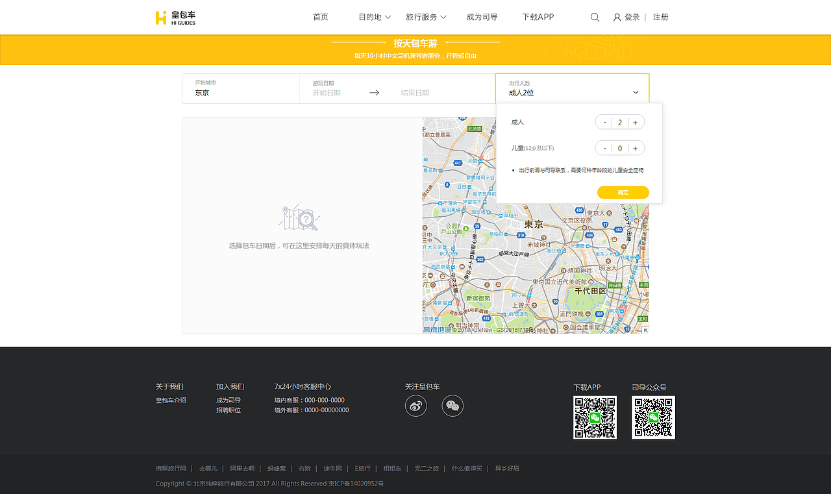The image size is (831, 494).
Task: Increase 儿童 count with the plus button
Action: 635,147
